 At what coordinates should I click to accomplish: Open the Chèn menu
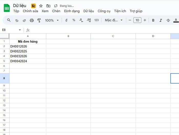(x=56, y=11)
